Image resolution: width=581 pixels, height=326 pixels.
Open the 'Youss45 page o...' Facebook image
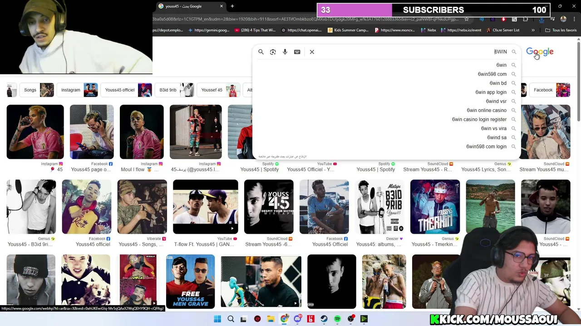(x=92, y=132)
